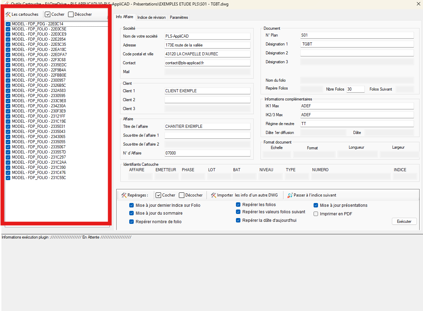The height and width of the screenshot is (311, 423).
Task: Click the N° Plan field containing S01
Action: (357, 35)
